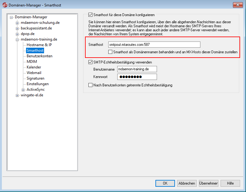The image size is (246, 192).
Task: Open the Kalender settings page
Action: [34, 67]
